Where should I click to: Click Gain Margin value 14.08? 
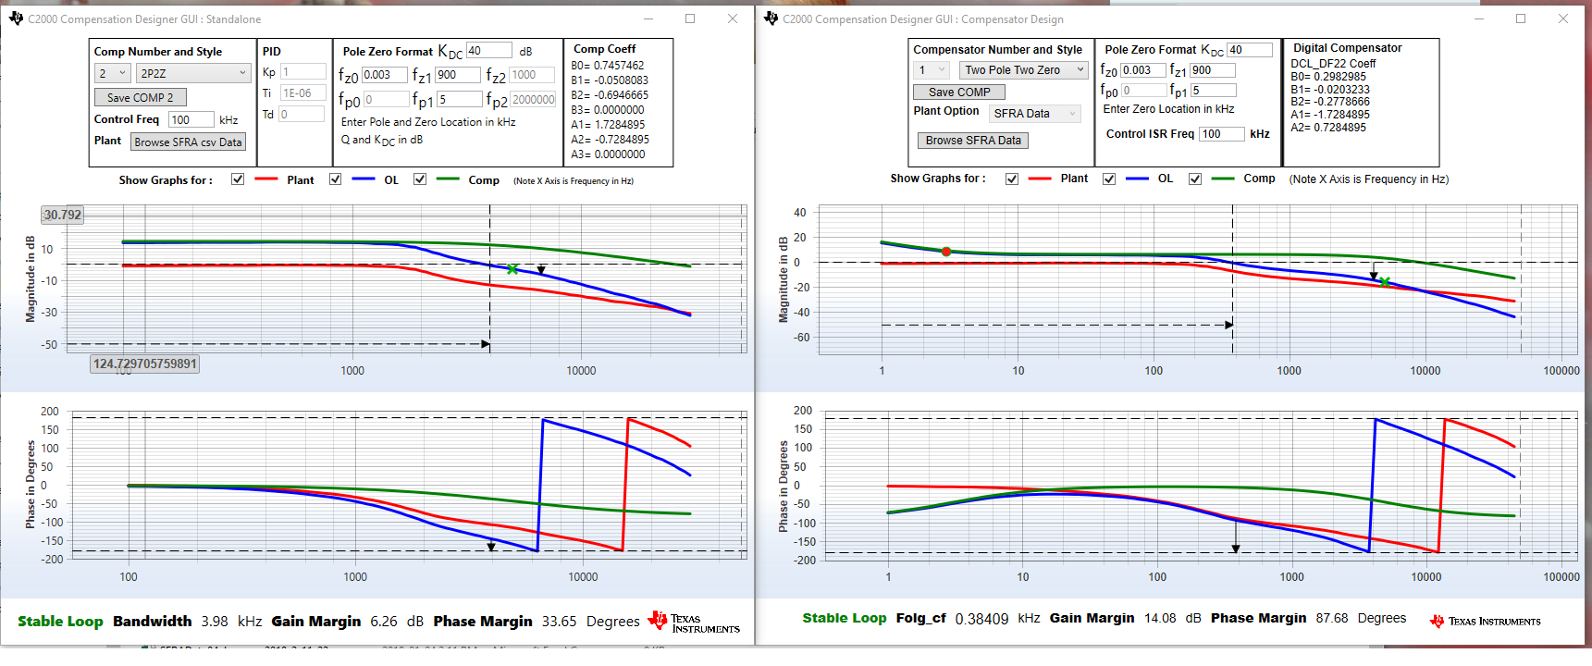click(1159, 618)
